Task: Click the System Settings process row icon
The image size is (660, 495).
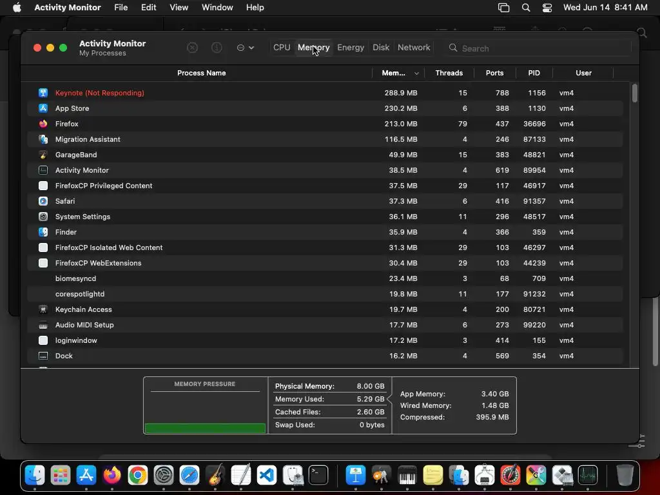Action: (43, 217)
